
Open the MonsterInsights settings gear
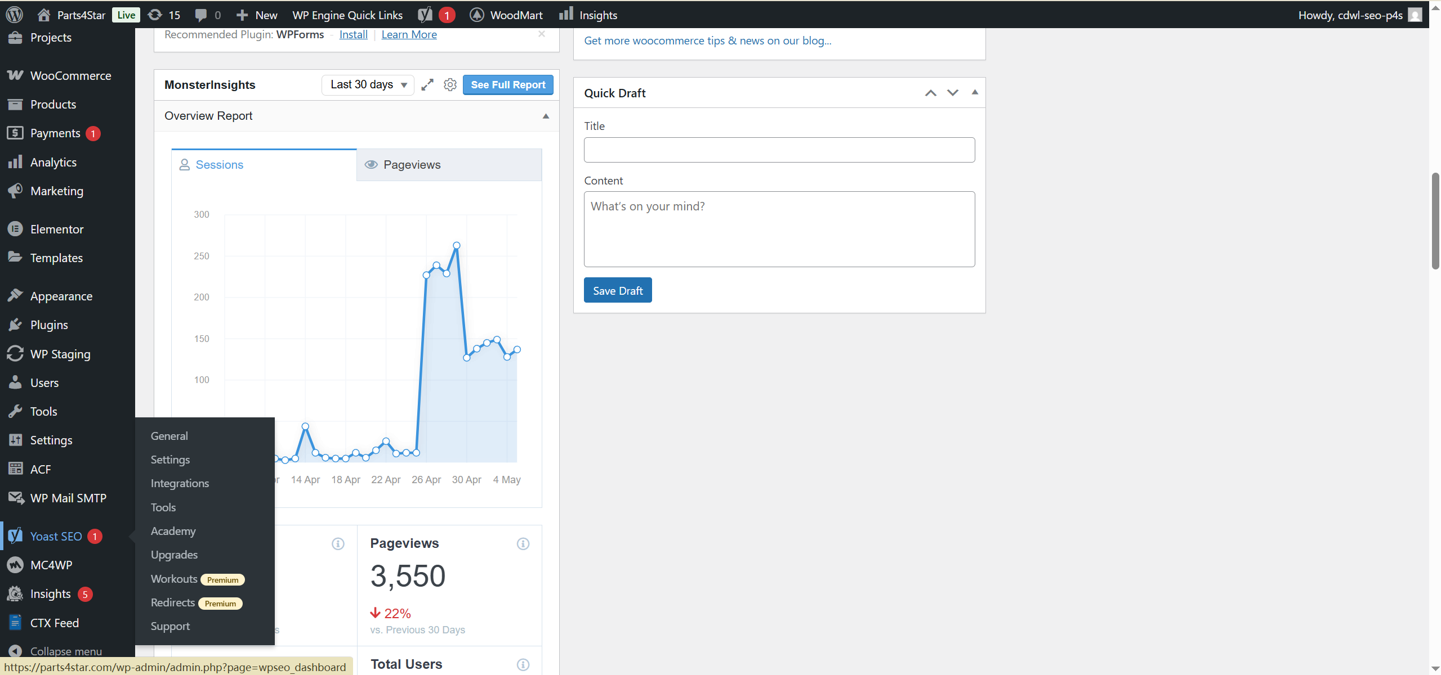pos(449,84)
